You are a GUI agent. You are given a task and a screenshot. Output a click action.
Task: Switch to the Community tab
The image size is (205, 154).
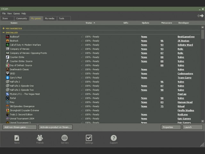(x=21, y=19)
